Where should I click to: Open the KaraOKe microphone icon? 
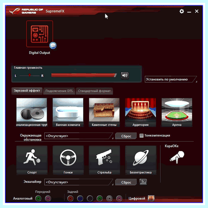click(x=177, y=157)
